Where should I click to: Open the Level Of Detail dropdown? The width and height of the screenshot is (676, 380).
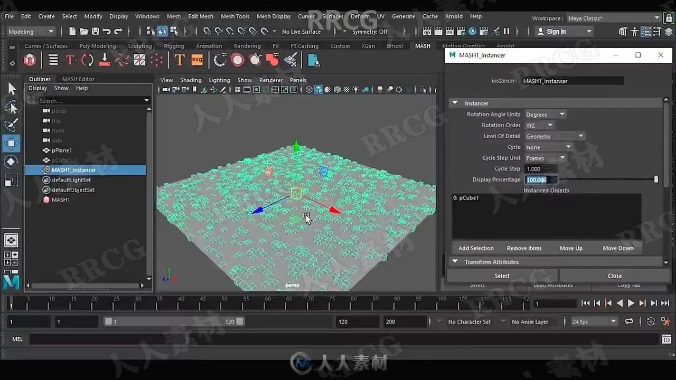pyautogui.click(x=555, y=136)
